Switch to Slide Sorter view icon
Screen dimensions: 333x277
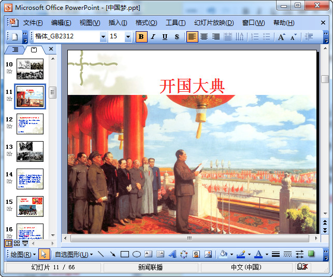(x=17, y=243)
